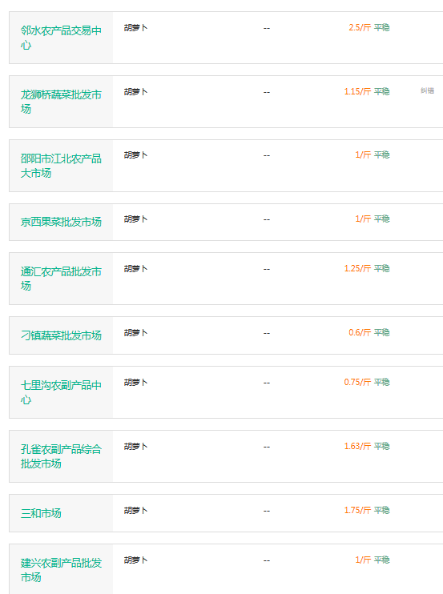
Task: Select the 1.63/斤 price text
Action: pyautogui.click(x=357, y=446)
